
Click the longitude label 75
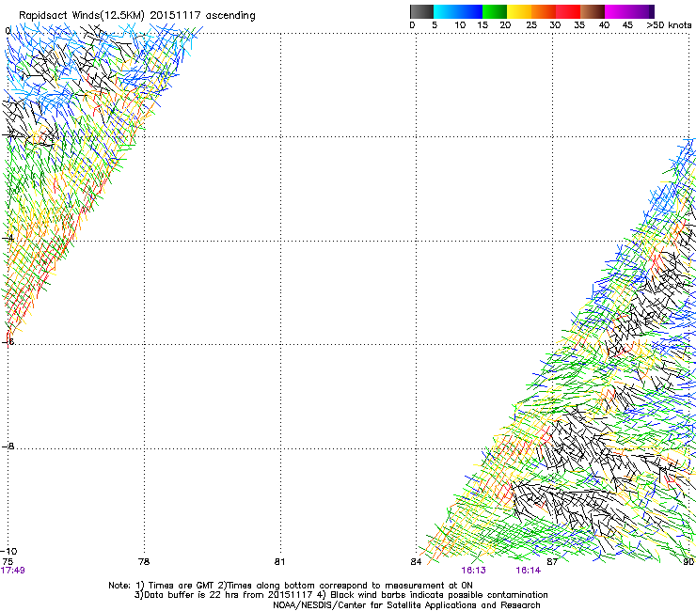pos(8,562)
